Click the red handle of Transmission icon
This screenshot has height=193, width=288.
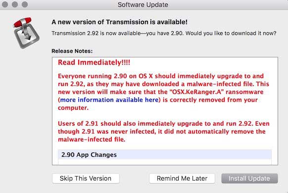22,22
